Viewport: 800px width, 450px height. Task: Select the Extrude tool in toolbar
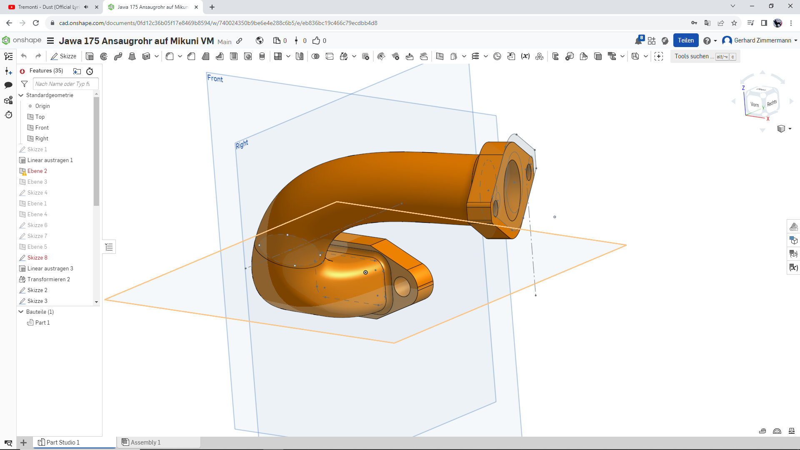(x=90, y=56)
